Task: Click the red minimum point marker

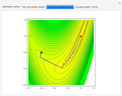Action: pos(81,36)
